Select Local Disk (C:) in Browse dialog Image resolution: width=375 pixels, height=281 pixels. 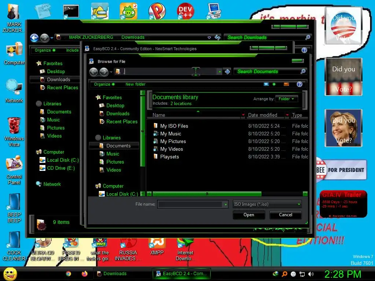tap(122, 194)
